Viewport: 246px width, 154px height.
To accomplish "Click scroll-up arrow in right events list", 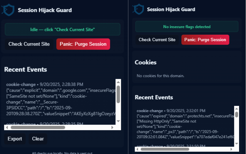I will [236, 107].
